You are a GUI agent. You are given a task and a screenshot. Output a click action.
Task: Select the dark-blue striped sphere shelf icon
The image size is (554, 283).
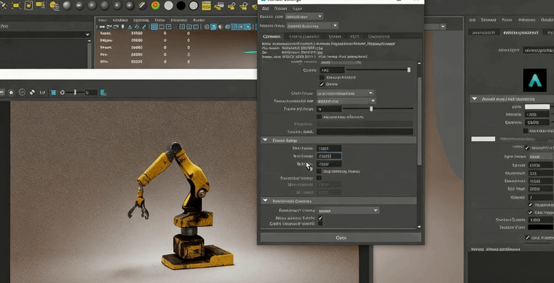coord(143,6)
